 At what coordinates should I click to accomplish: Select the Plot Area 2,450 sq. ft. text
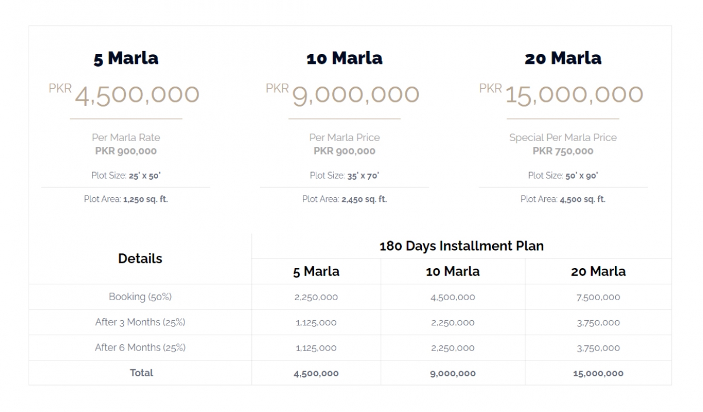click(x=344, y=199)
